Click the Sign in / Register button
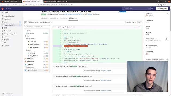The height and width of the screenshot is (96, 171). click(x=162, y=9)
